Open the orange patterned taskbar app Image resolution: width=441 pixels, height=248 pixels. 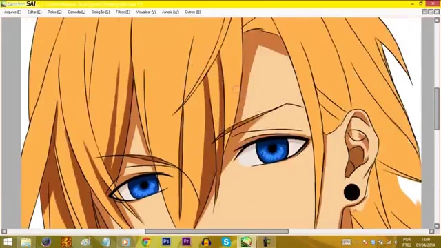coord(66,242)
